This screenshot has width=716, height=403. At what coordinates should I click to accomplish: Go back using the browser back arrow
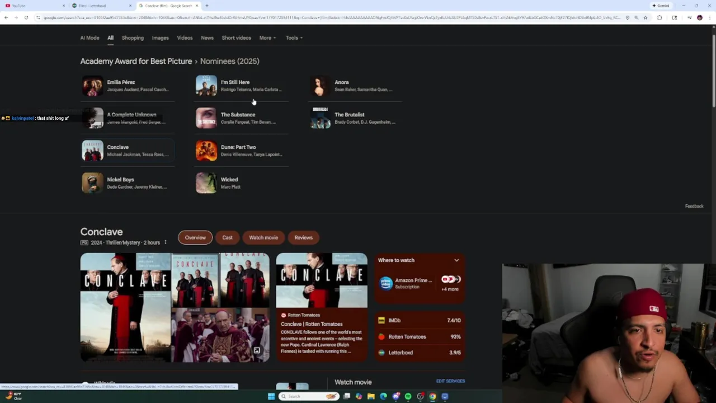point(6,18)
